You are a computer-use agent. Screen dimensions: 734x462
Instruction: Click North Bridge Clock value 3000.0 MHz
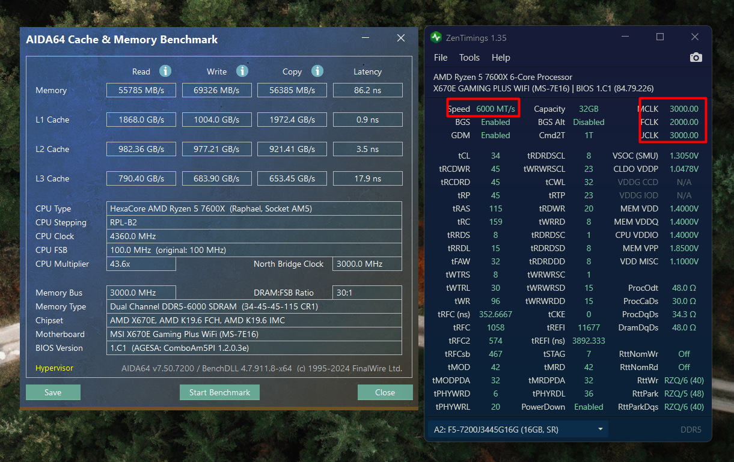click(x=367, y=264)
